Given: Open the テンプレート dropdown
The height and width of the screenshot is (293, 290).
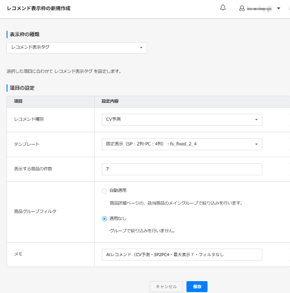Looking at the screenshot, I should pyautogui.click(x=182, y=144).
